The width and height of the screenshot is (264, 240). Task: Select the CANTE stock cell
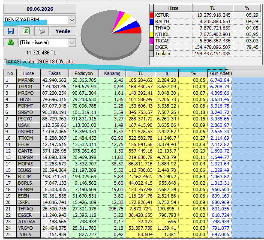pyautogui.click(x=29, y=151)
